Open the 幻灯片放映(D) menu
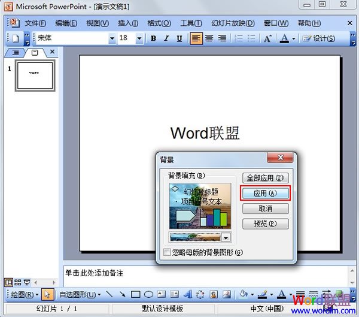Viewport: 359px width, 317px height. pos(233,23)
